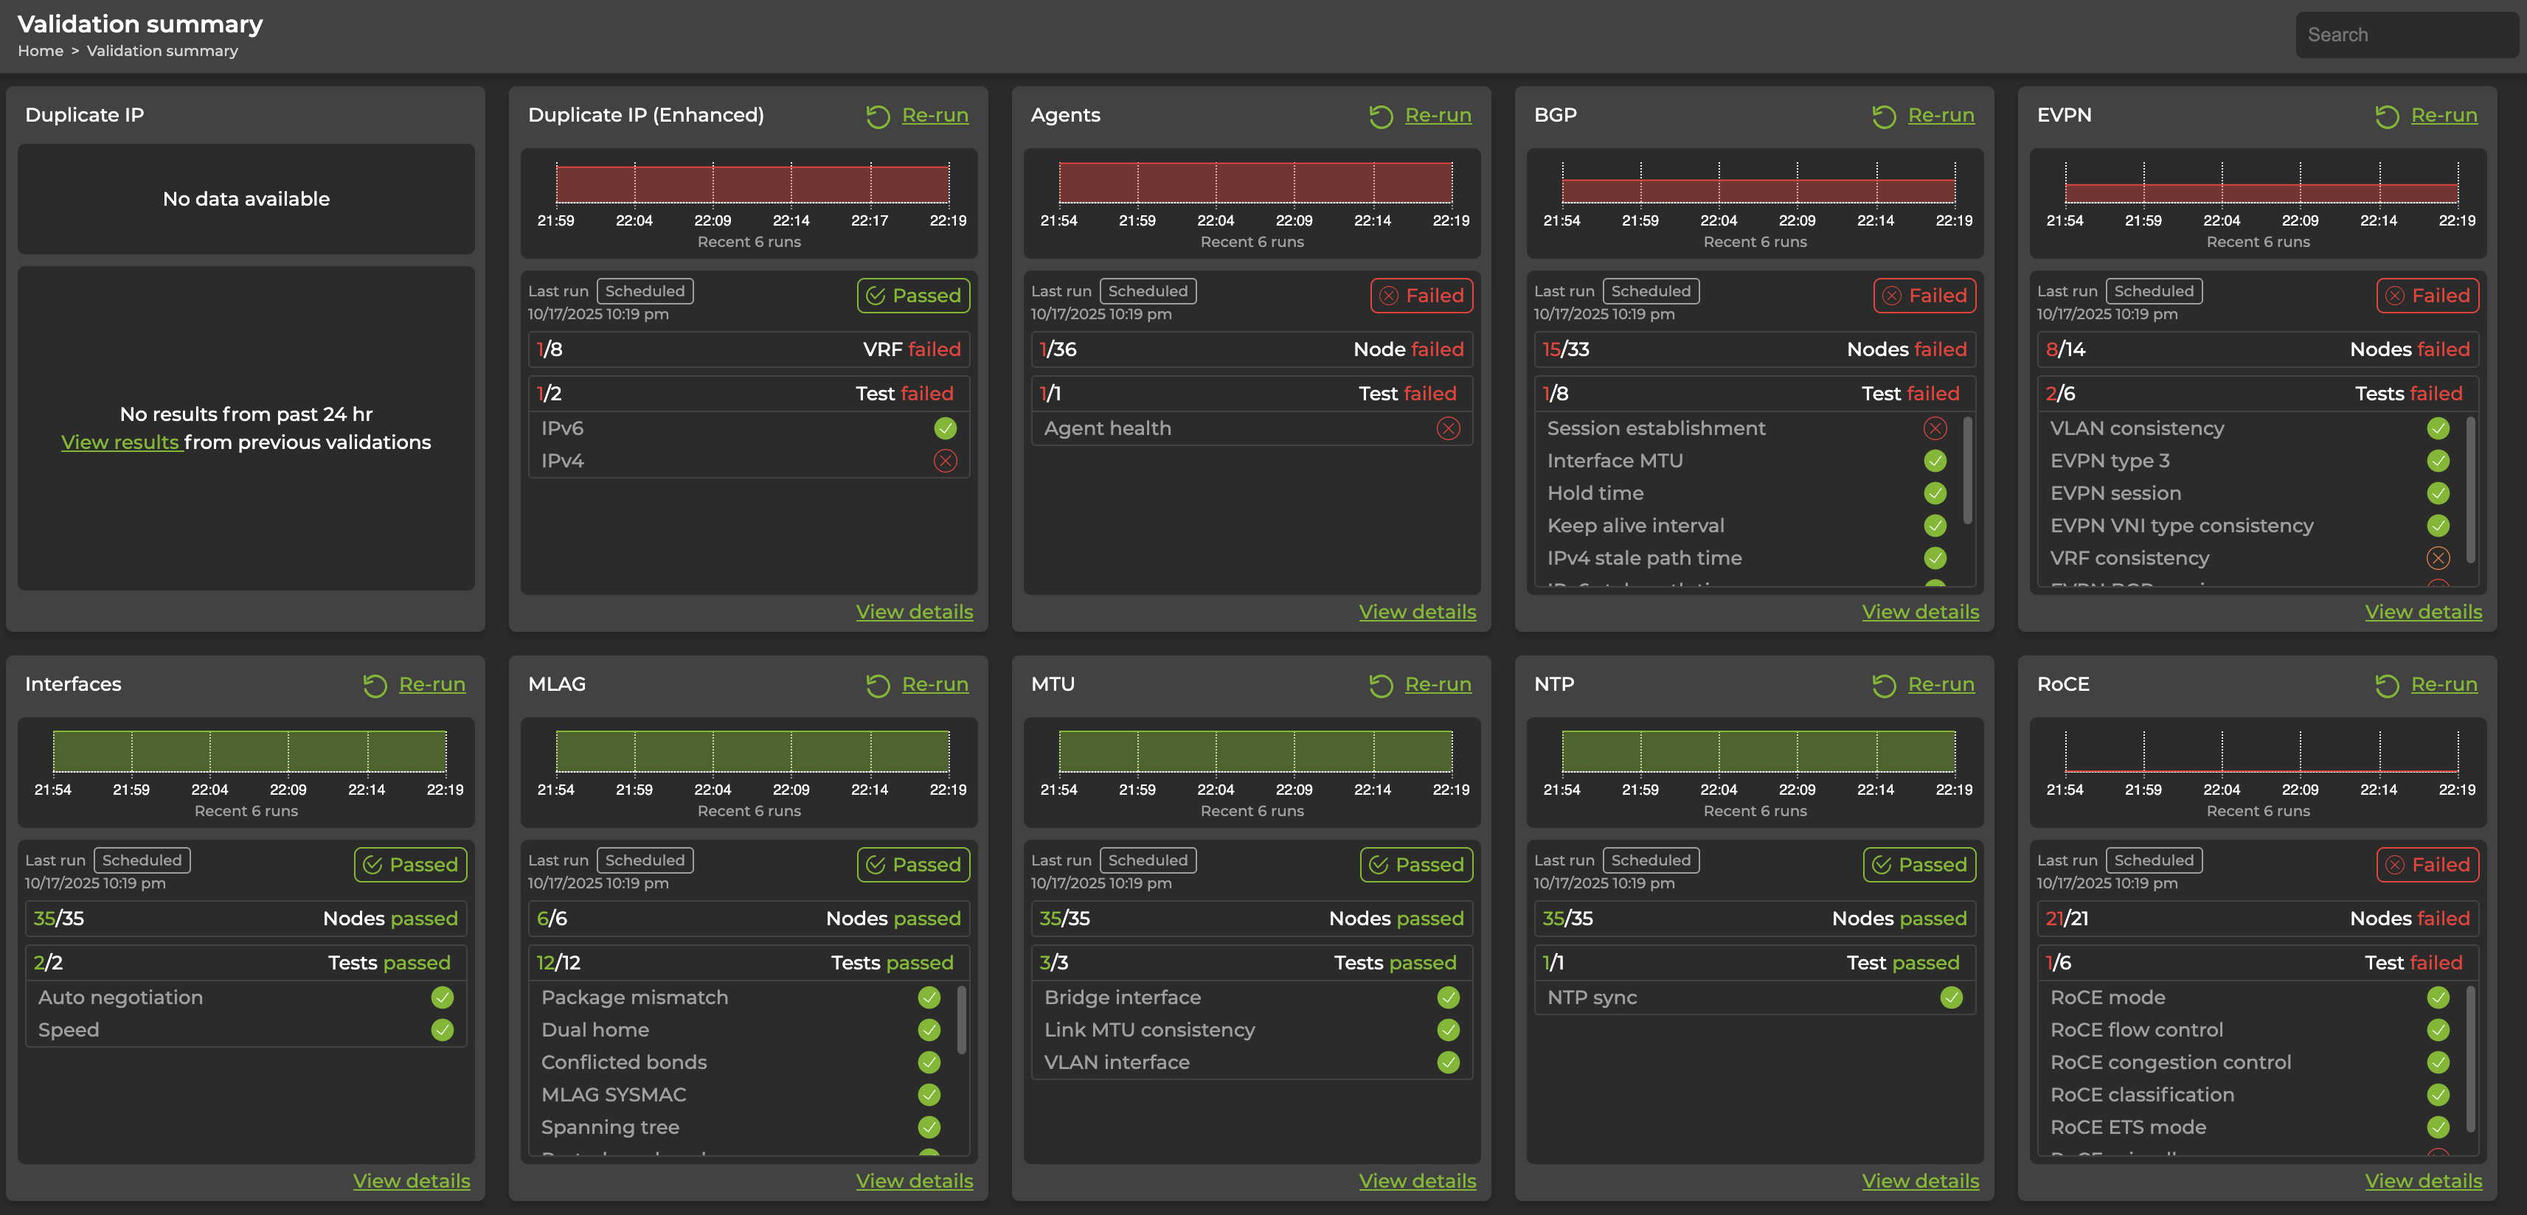Click the Agent health failed status icon
The image size is (2527, 1215).
tap(1448, 428)
